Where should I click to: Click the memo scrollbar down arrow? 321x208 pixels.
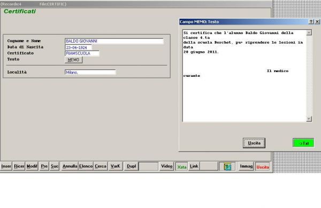tap(309, 118)
